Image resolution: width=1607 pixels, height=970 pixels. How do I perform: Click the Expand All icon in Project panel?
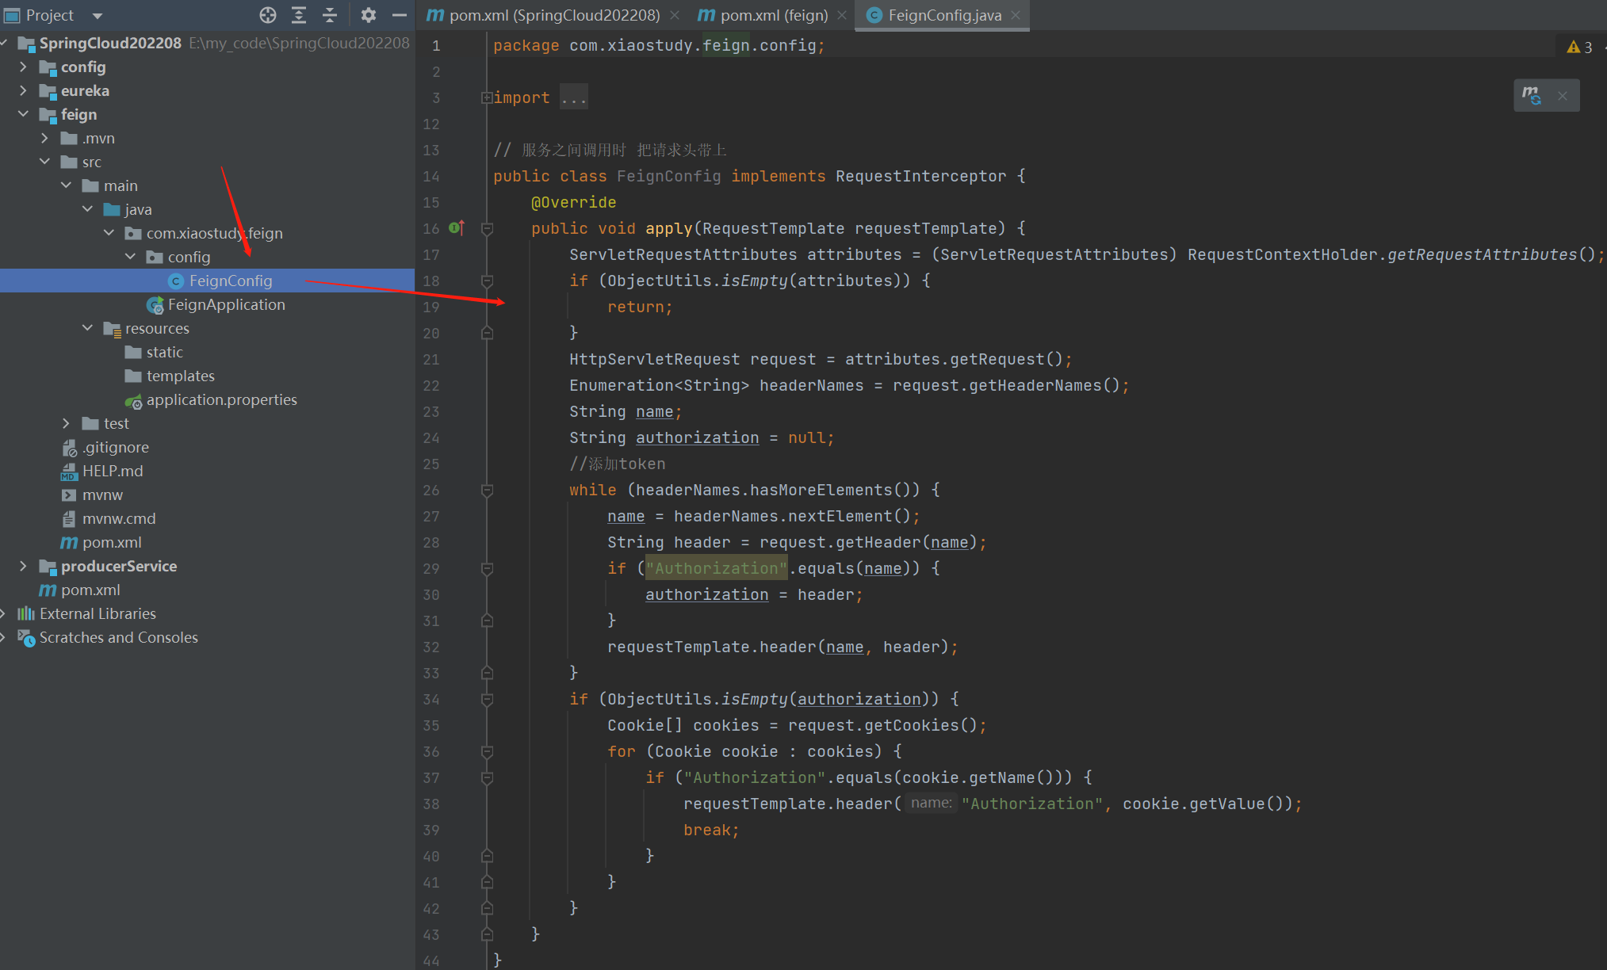pos(299,15)
